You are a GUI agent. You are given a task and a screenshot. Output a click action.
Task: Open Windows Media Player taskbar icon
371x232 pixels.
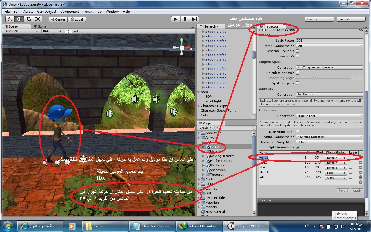pos(72,226)
